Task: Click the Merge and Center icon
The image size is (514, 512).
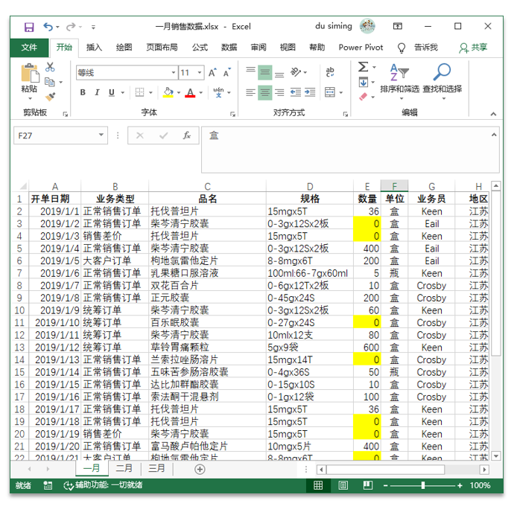Action: tap(330, 92)
